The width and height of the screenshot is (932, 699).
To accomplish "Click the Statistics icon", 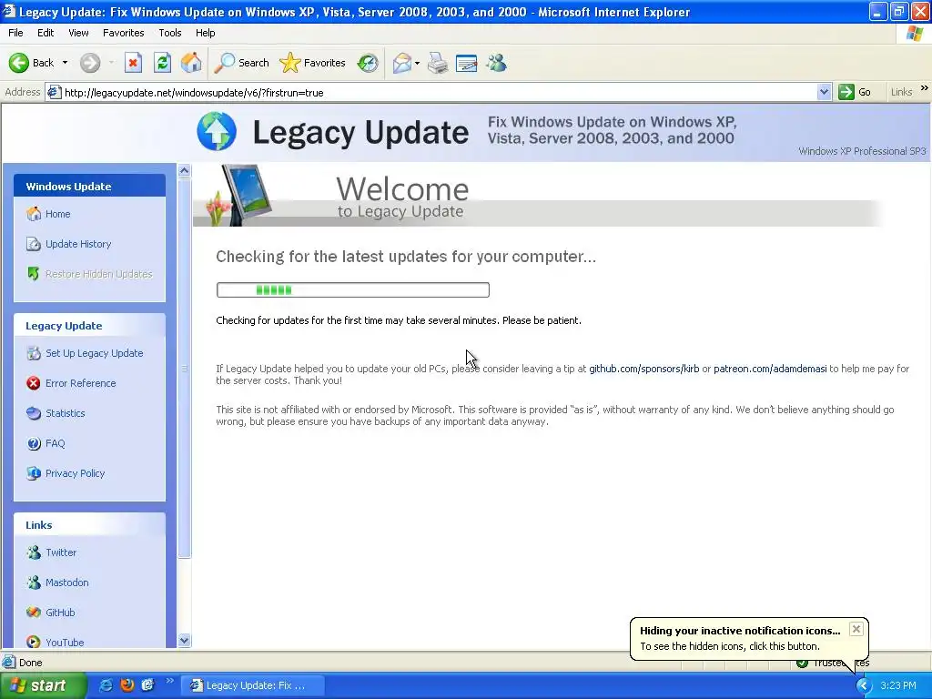I will tap(34, 413).
